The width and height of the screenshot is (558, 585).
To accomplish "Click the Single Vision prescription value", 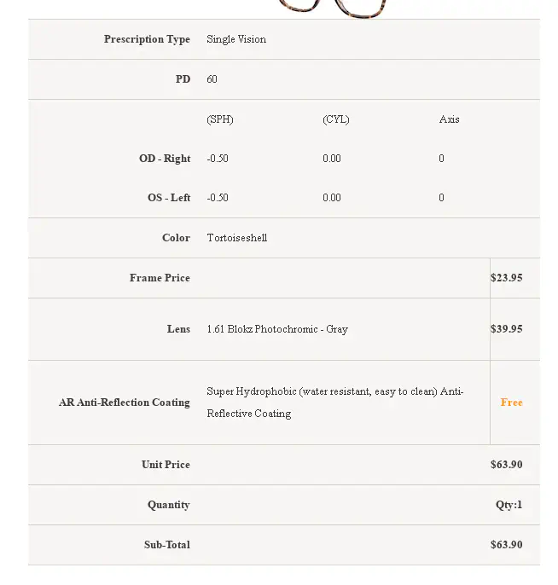I will pos(236,39).
